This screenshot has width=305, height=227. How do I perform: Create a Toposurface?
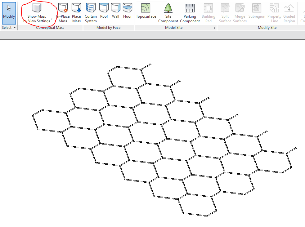point(146,11)
